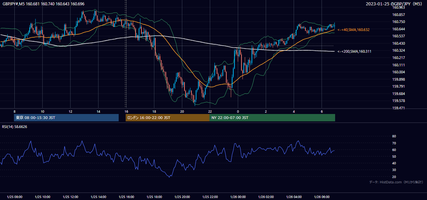Click the 159.684 price axis label

point(398,94)
